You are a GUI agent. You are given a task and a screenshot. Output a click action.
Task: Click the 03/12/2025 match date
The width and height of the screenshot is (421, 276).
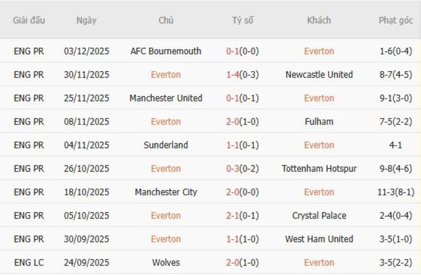tap(86, 51)
